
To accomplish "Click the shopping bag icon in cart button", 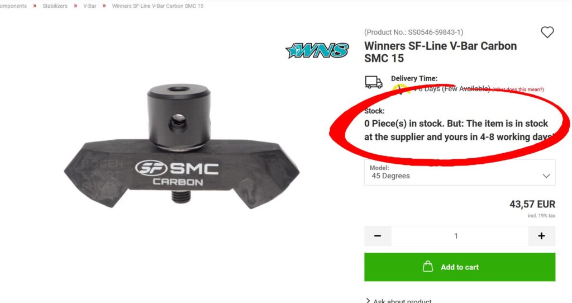I will click(427, 267).
